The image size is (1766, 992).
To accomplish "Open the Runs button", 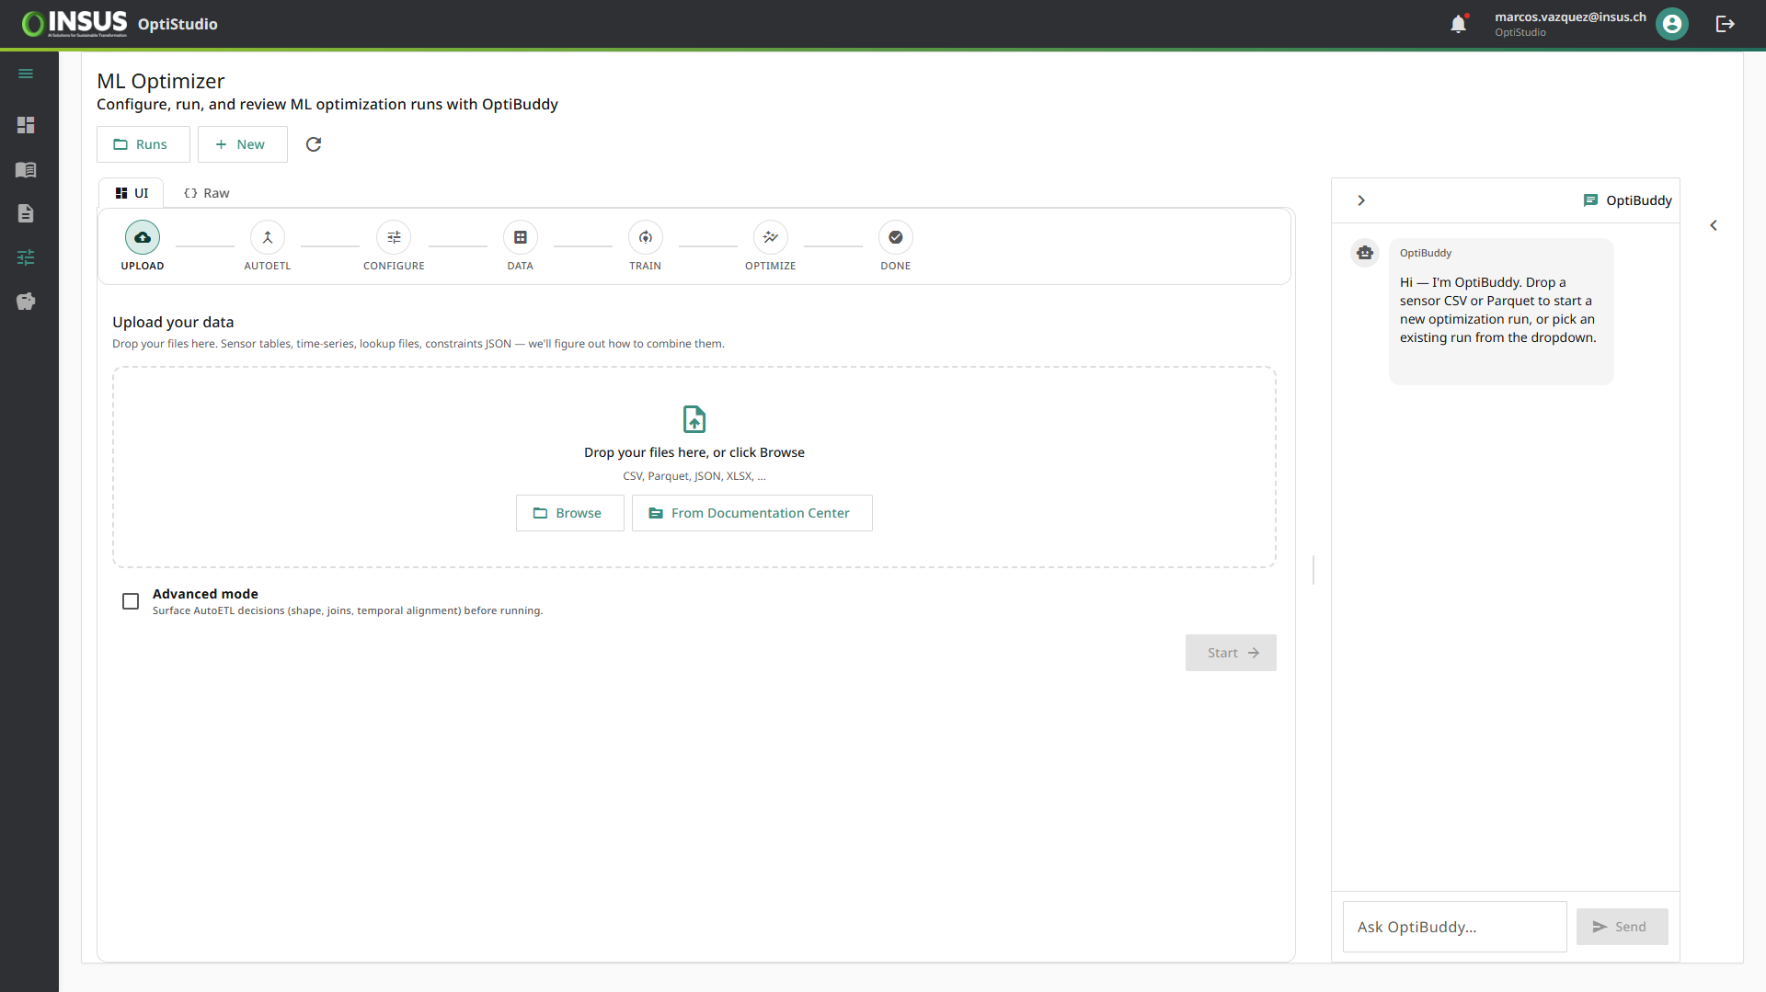I will (x=143, y=144).
